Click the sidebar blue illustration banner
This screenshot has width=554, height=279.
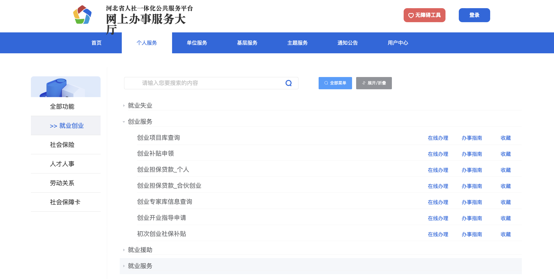pyautogui.click(x=66, y=87)
